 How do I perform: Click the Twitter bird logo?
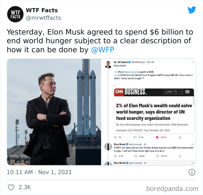[192, 10]
